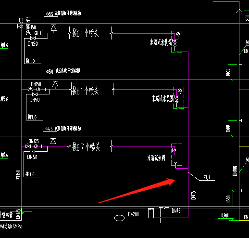Click the elevation triangle marker below -6.90
This screenshot has height=238, width=249.
pyautogui.click(x=231, y=219)
